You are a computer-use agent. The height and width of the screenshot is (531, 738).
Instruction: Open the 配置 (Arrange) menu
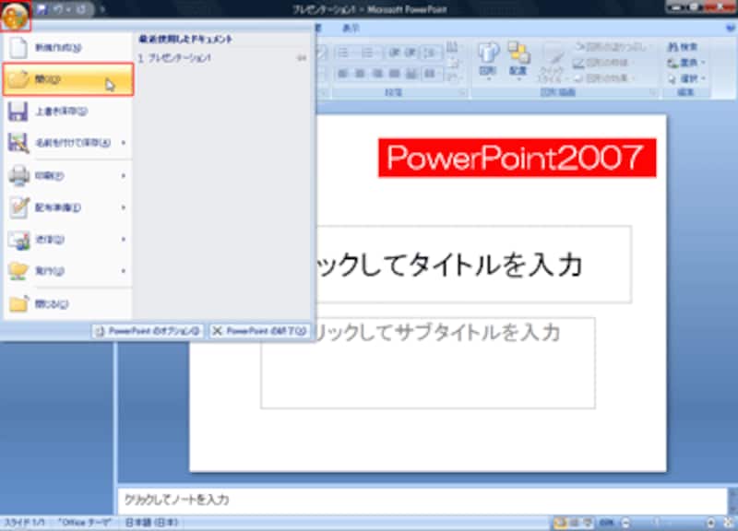point(518,62)
